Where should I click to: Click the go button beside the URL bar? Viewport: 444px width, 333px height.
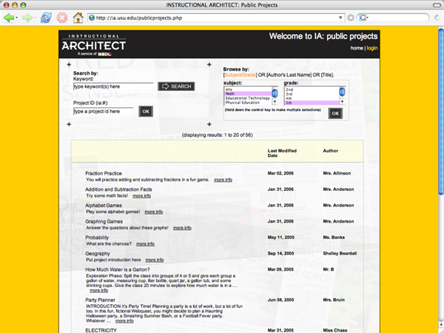[351, 18]
